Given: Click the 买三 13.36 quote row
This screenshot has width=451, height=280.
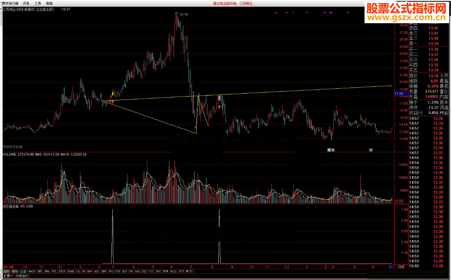Looking at the screenshot, I should point(424,60).
